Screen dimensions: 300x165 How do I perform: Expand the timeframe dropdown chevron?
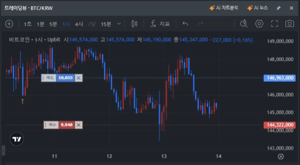point(119,24)
